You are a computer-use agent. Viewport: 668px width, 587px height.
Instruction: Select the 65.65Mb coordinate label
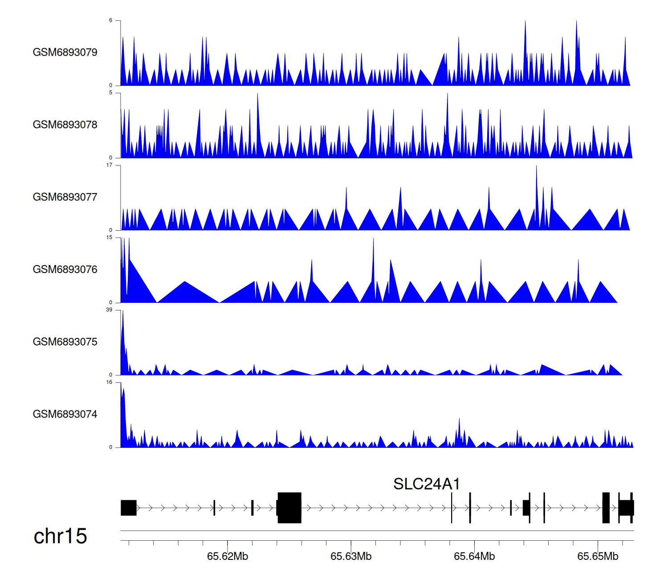(x=598, y=556)
